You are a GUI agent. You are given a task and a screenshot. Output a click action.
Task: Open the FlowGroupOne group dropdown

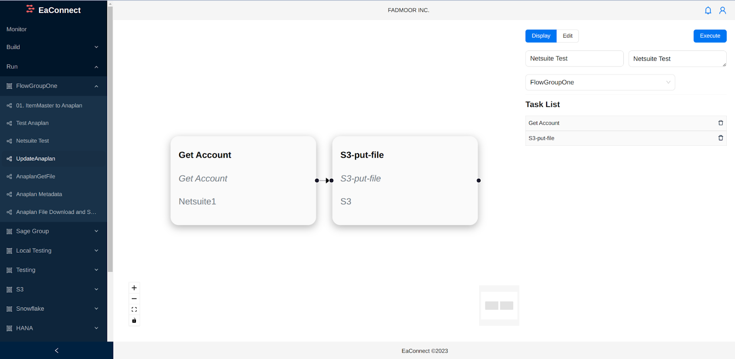[600, 83]
